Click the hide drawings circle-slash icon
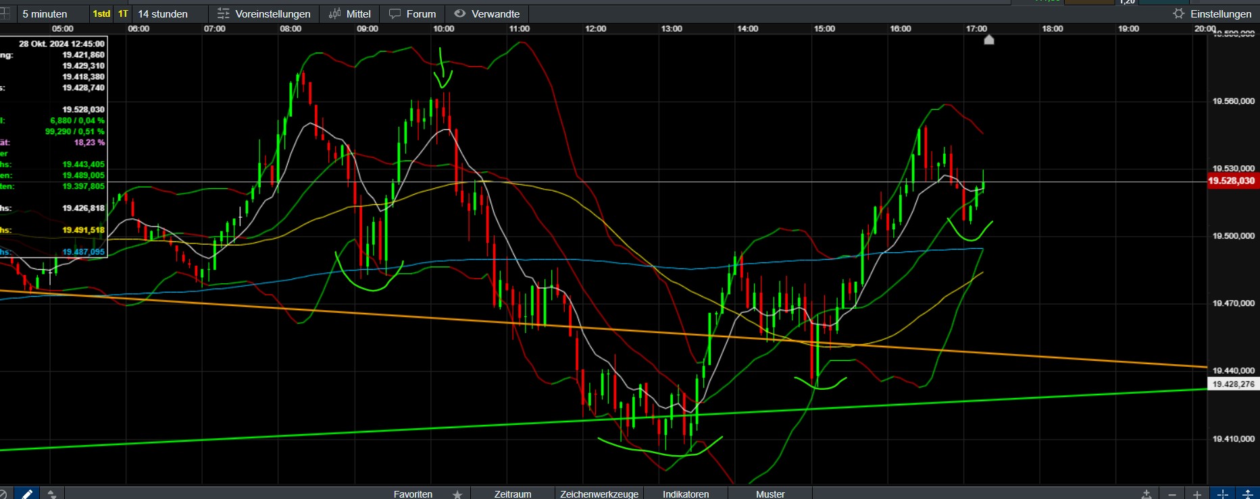 (3, 494)
